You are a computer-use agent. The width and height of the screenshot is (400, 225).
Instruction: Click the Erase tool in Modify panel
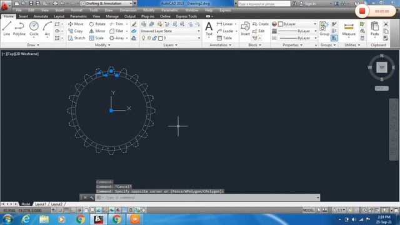[134, 24]
